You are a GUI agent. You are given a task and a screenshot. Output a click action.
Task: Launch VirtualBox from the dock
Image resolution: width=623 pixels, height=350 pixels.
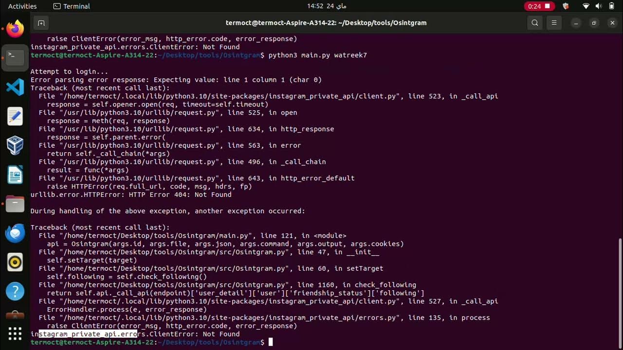15,145
